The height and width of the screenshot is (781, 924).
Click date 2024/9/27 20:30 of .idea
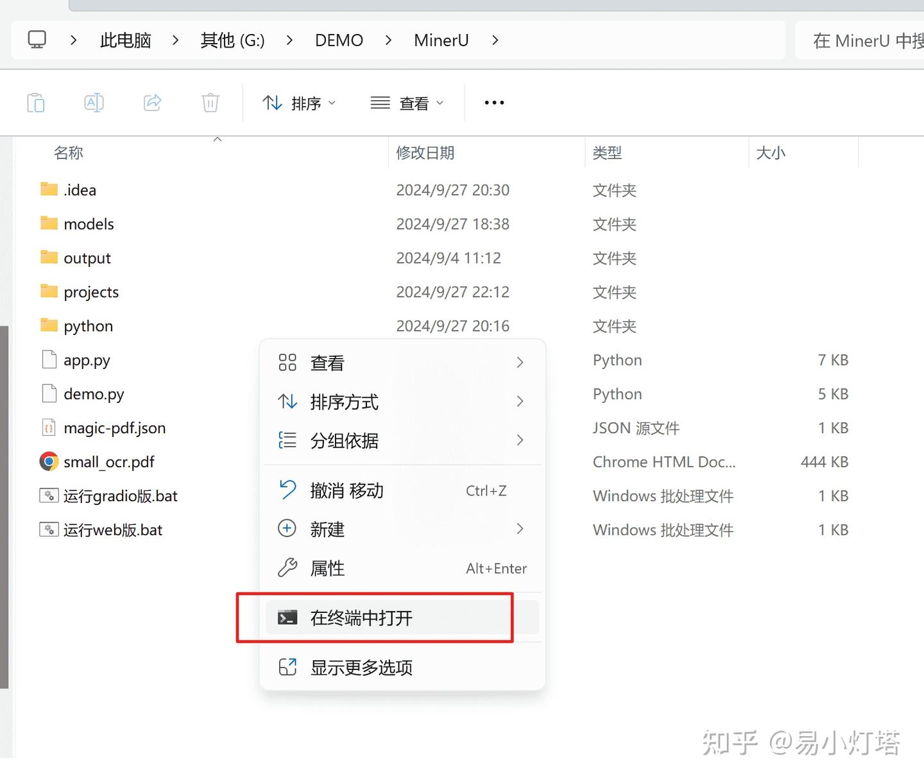pyautogui.click(x=453, y=190)
